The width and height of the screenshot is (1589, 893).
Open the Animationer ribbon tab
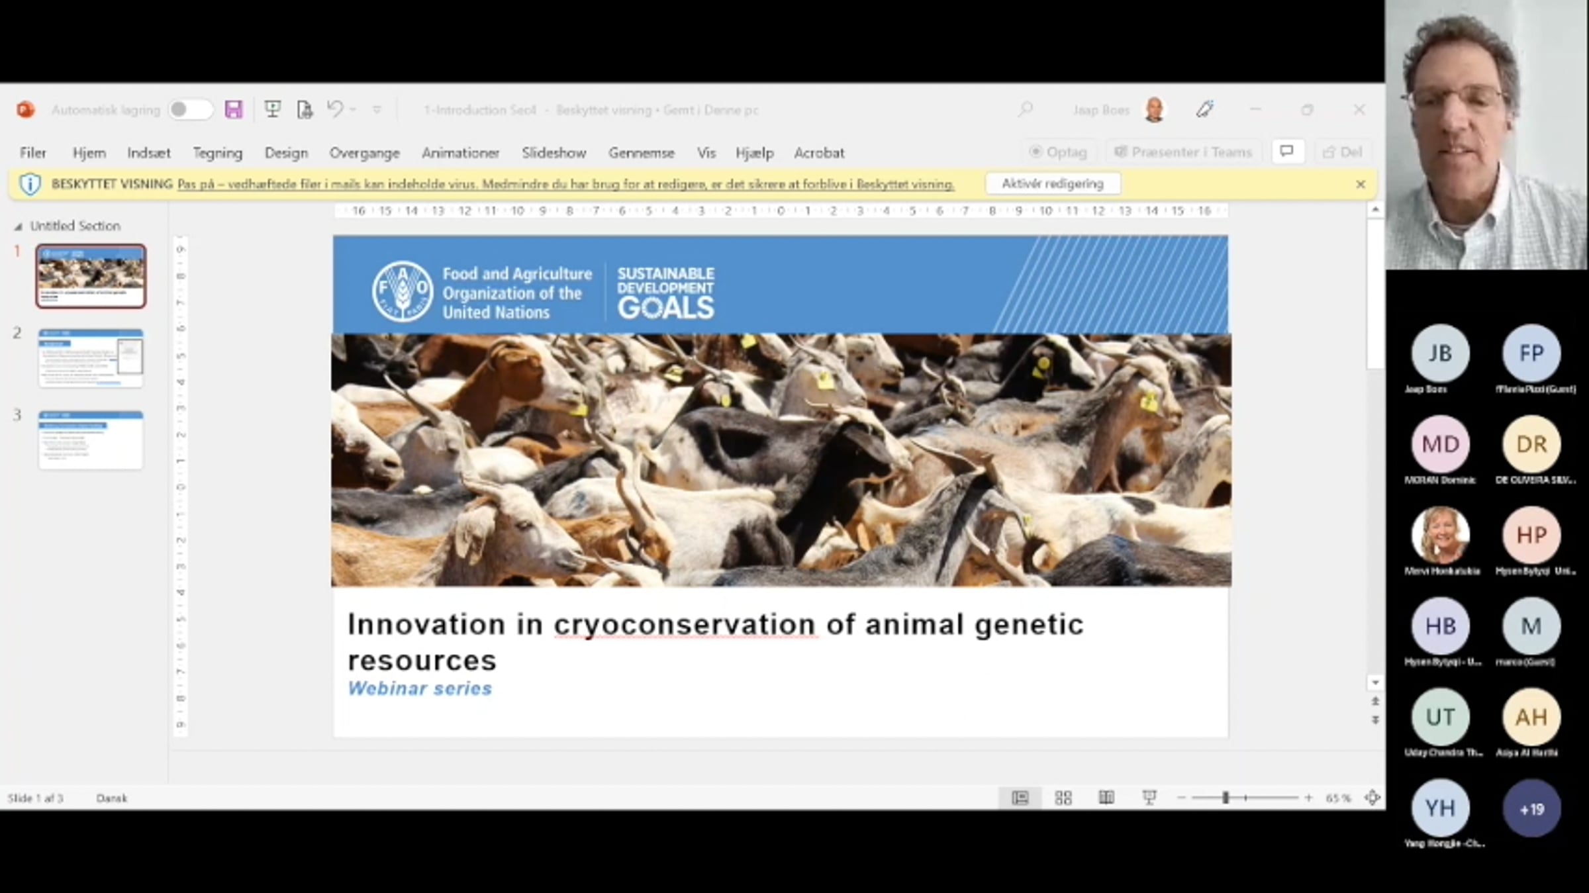(460, 153)
